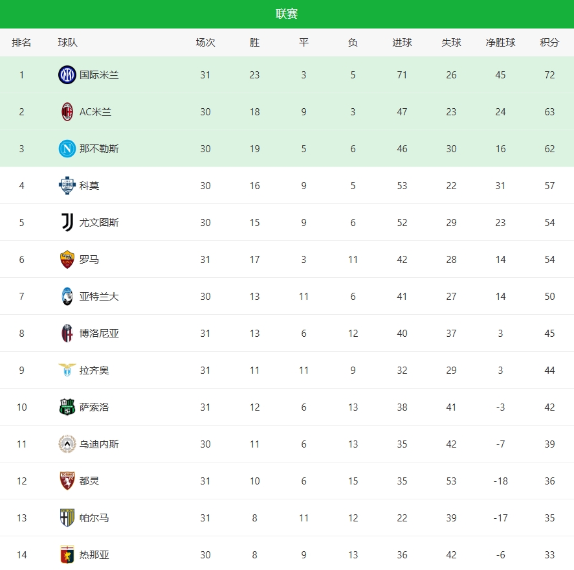Open the 尤文图斯 team name link
This screenshot has width=574, height=570.
(99, 223)
